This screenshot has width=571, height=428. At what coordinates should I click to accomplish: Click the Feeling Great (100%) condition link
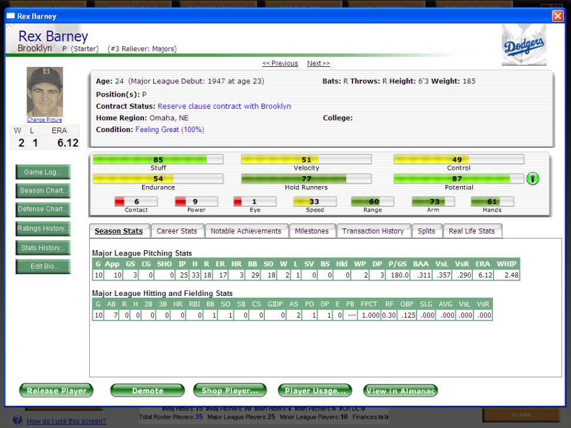click(x=170, y=130)
